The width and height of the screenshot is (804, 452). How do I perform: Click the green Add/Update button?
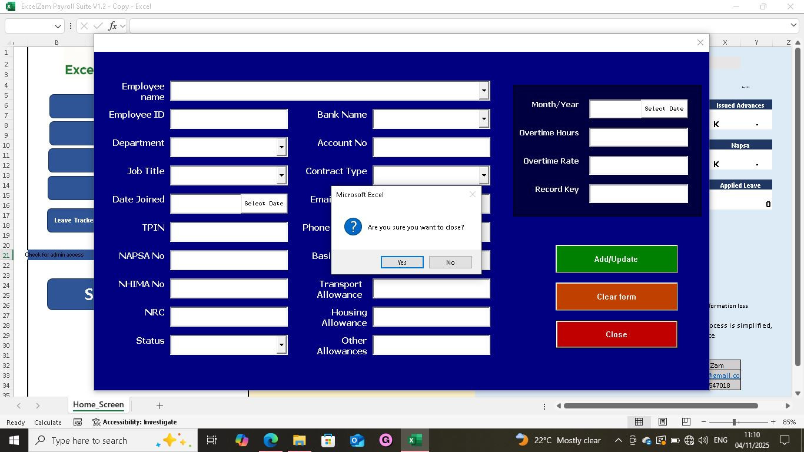pyautogui.click(x=616, y=259)
